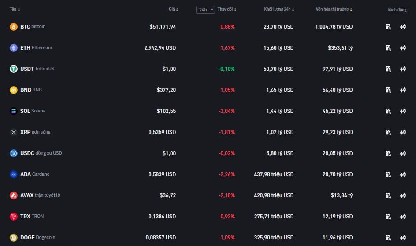Click the trade icon in the AVAX row
Screen dimensions: 416x246
(403, 195)
